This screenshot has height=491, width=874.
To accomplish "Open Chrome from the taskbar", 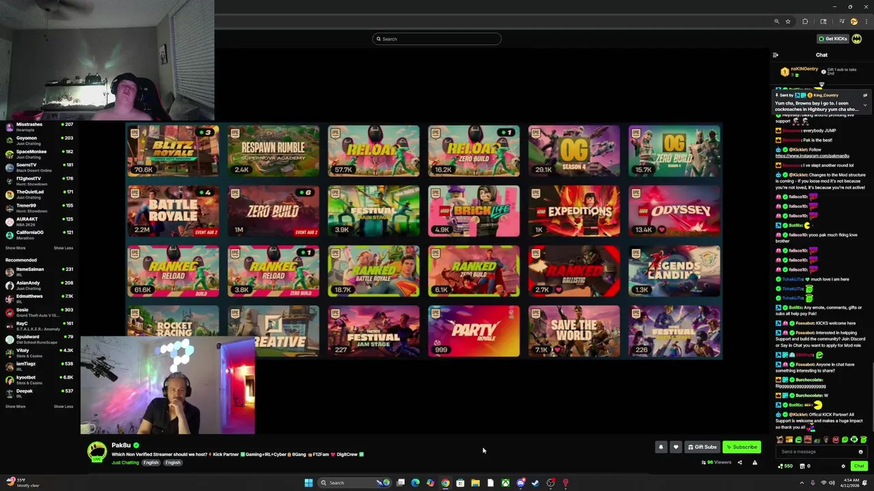I will pos(445,483).
